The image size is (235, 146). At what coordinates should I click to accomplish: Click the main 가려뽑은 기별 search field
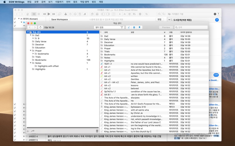(x=192, y=14)
